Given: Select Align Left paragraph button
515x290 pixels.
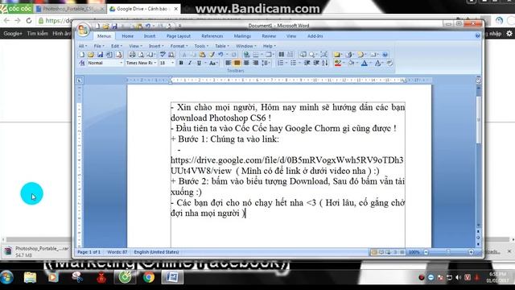Looking at the screenshot, I should point(228,63).
